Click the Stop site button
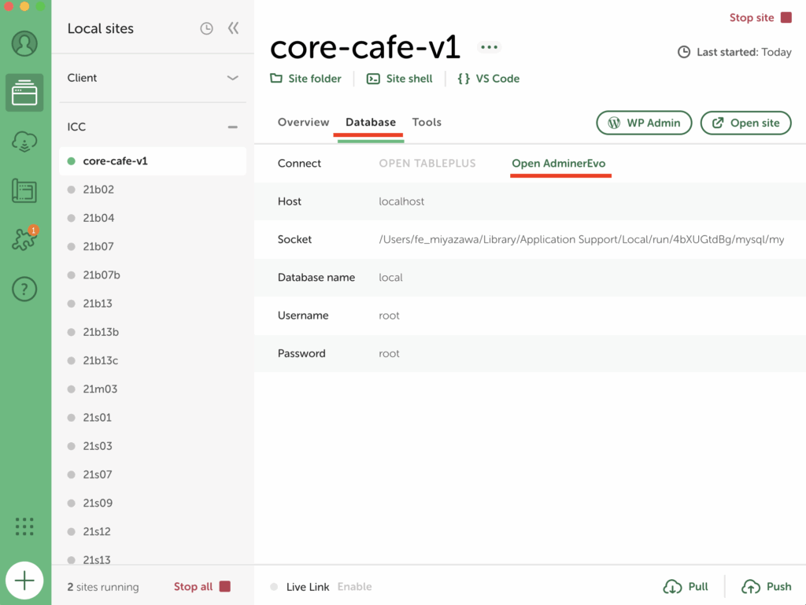The width and height of the screenshot is (806, 605). pyautogui.click(x=760, y=17)
